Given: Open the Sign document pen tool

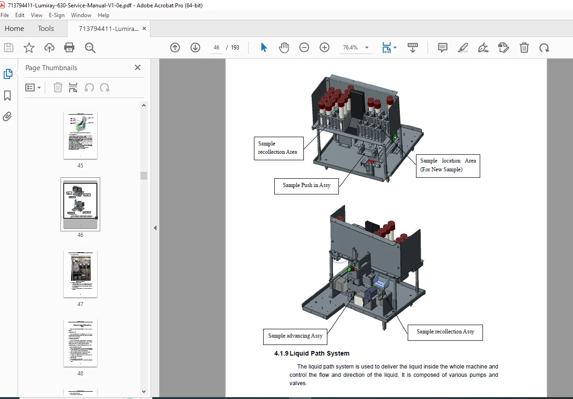Looking at the screenshot, I should pos(483,48).
